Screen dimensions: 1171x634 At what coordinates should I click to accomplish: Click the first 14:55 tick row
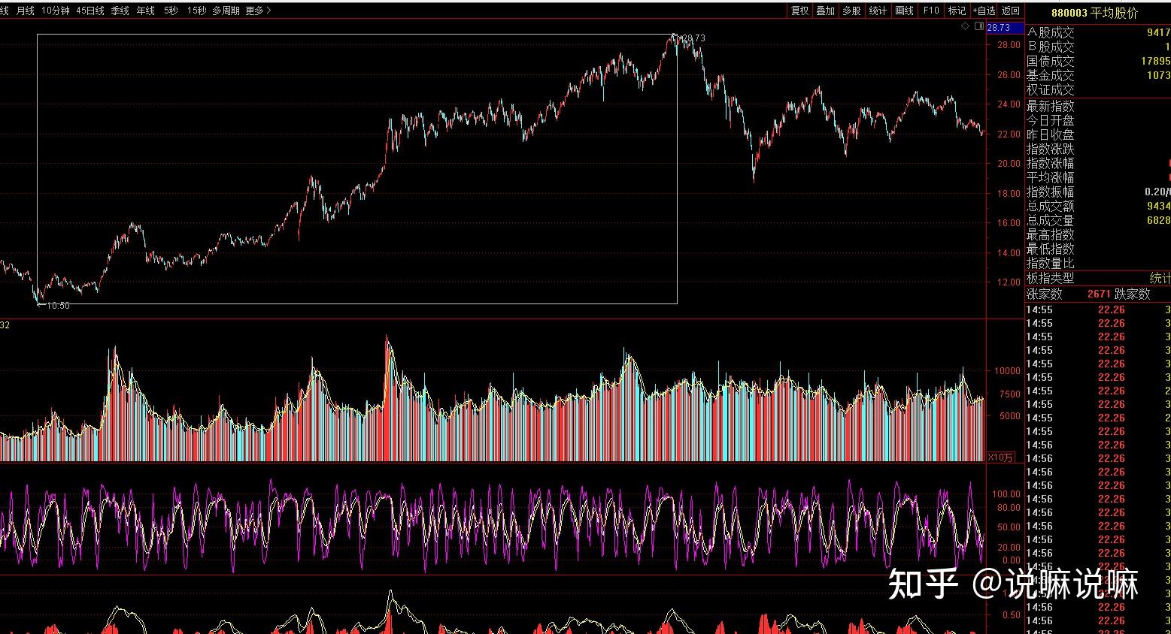pyautogui.click(x=1098, y=309)
